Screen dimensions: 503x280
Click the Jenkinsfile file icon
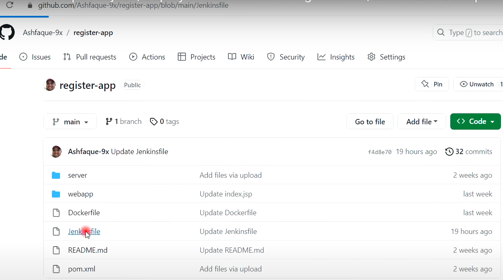point(56,231)
